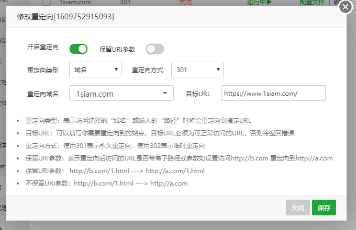This screenshot has width=356, height=230.
Task: Expand the 重定向域名 selector showing 1siam.com
Action: 121,93
